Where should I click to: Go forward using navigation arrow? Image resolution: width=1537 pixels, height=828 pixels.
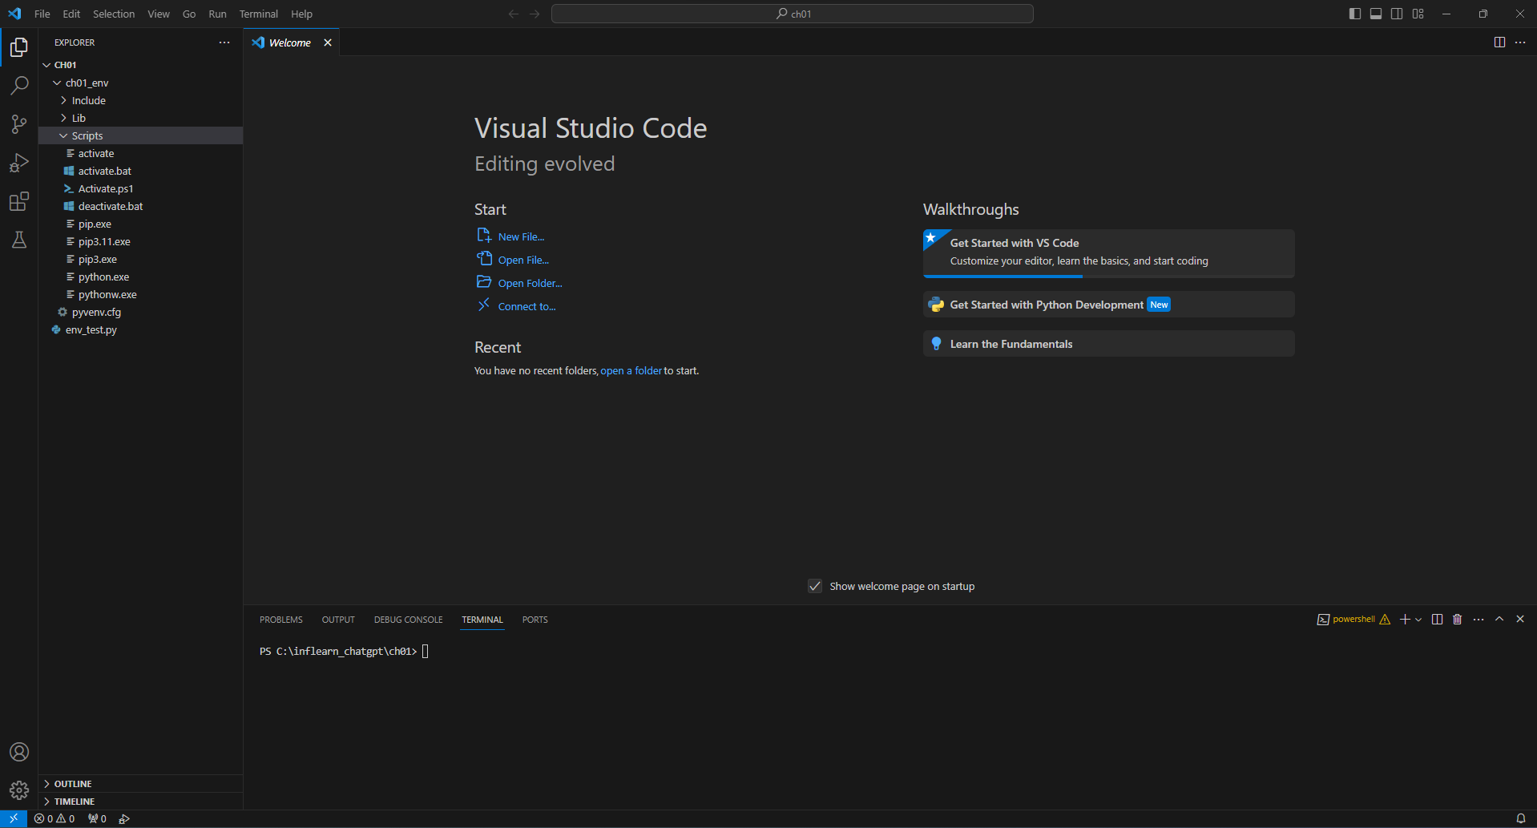click(535, 14)
